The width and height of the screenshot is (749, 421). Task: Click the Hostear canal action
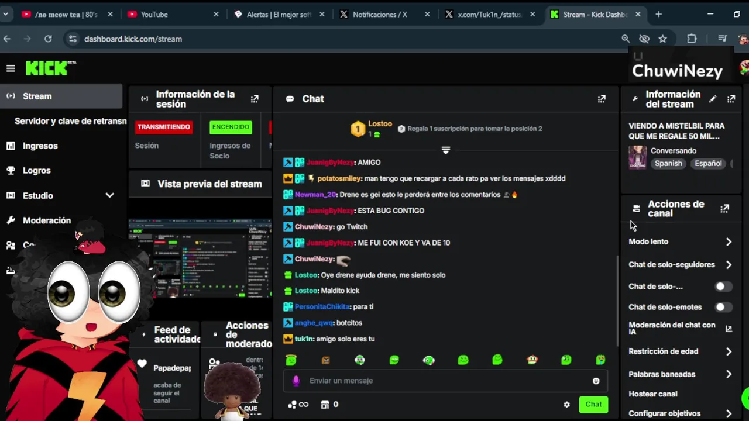(x=652, y=394)
